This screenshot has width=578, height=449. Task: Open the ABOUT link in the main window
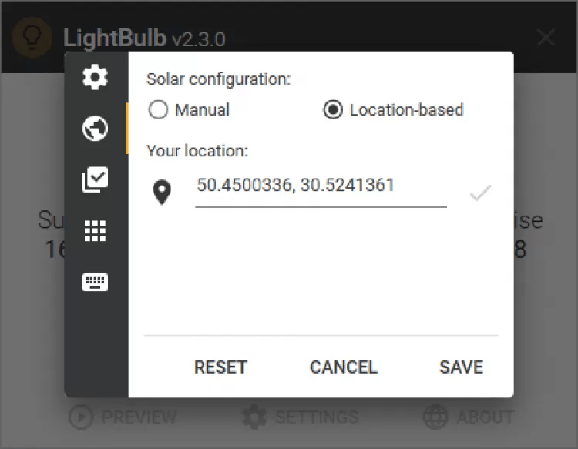click(469, 417)
